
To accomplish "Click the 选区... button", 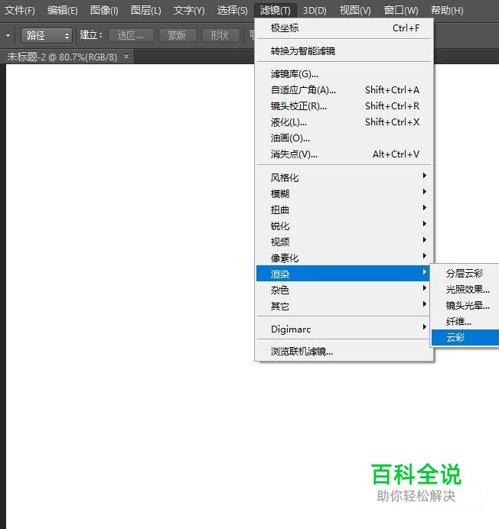I will click(131, 35).
